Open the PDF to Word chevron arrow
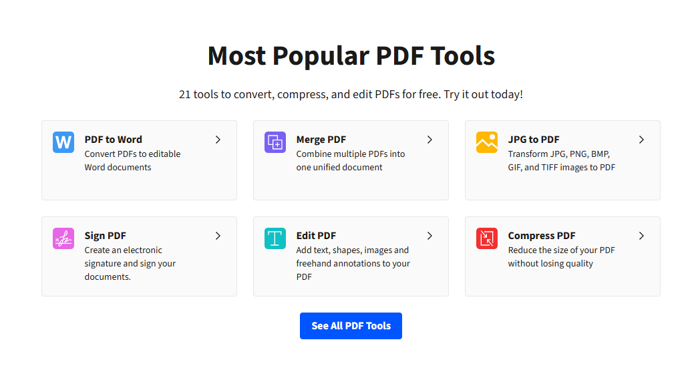Image resolution: width=692 pixels, height=384 pixels. 218,140
